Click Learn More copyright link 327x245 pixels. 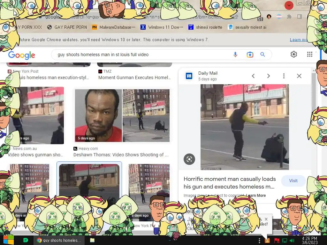pyautogui.click(x=256, y=196)
